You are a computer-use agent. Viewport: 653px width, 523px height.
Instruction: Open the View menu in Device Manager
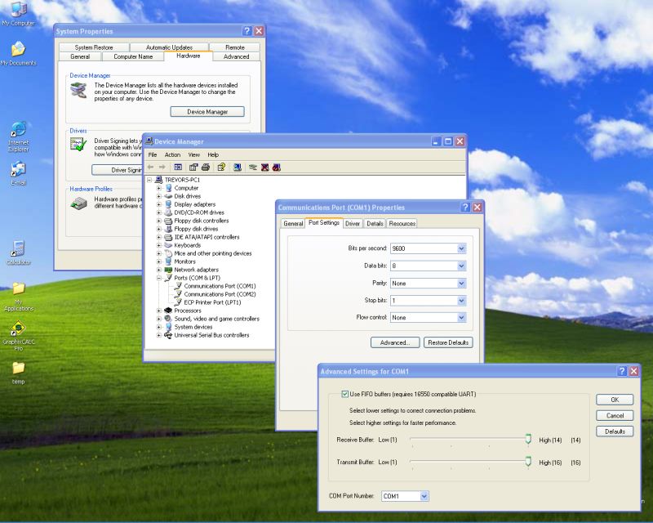click(194, 154)
